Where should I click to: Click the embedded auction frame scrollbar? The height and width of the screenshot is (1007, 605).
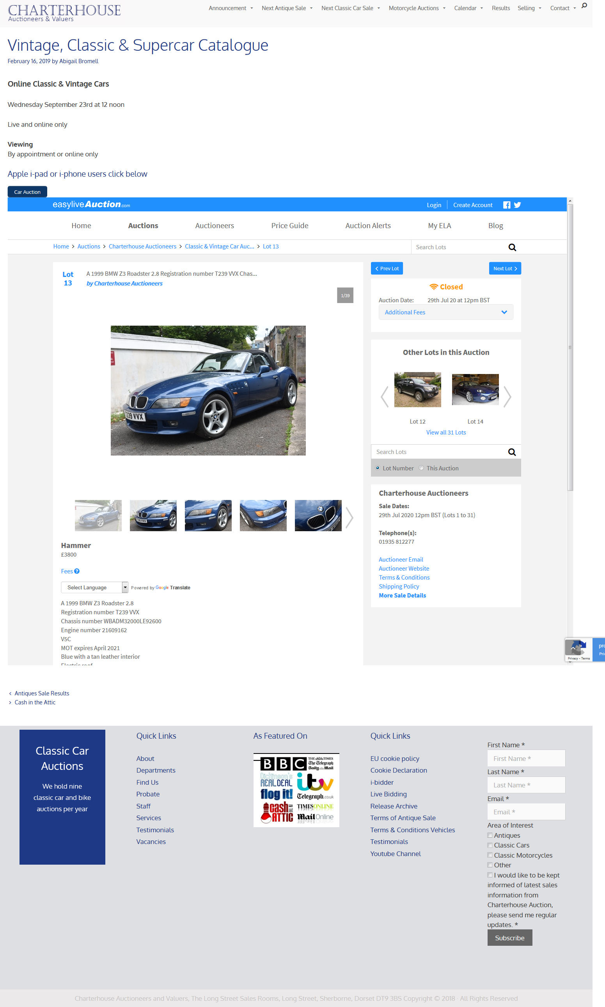[x=570, y=347]
